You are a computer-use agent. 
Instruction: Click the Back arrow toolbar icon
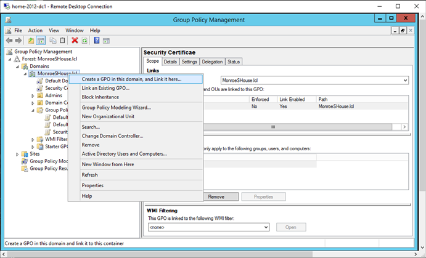coord(9,41)
